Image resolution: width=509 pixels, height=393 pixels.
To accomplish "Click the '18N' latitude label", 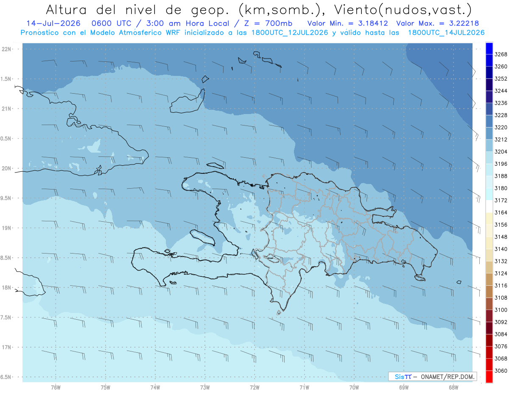I will click(7, 287).
